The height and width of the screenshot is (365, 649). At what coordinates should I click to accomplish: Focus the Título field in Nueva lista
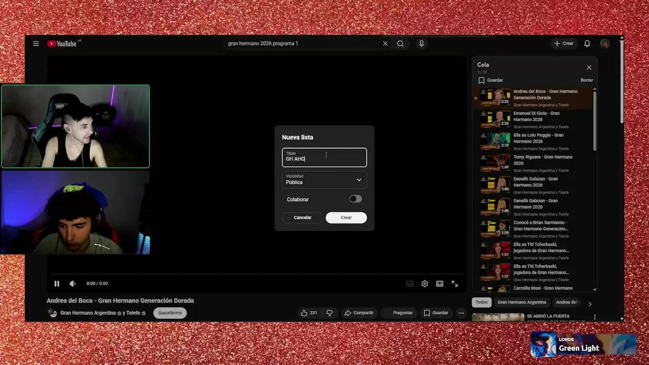pyautogui.click(x=324, y=158)
